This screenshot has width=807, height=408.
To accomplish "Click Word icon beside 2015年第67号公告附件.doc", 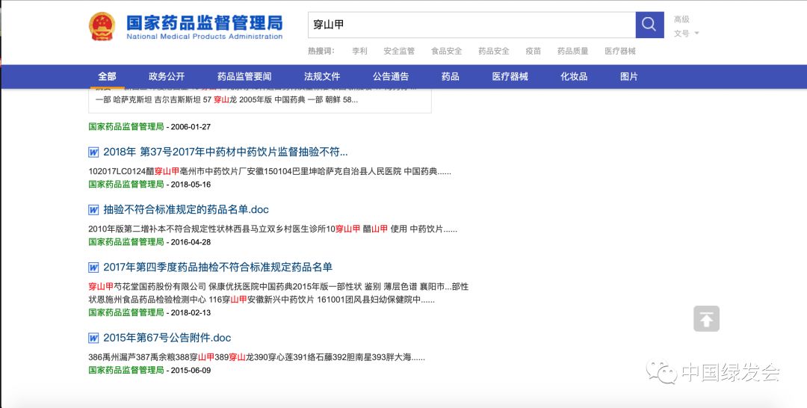I will click(93, 338).
